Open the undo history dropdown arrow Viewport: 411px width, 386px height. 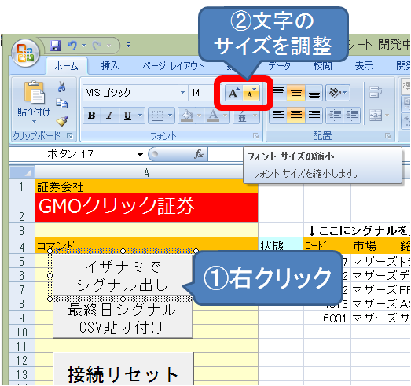click(83, 46)
